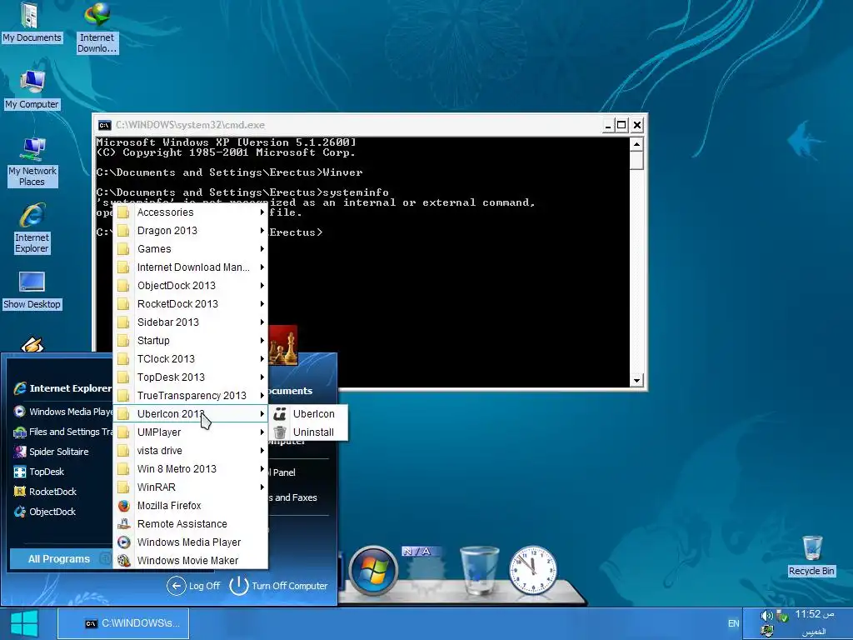This screenshot has width=853, height=640.
Task: Click the cmd.exe title bar icon
Action: pos(104,125)
